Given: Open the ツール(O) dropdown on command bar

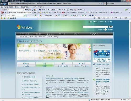Looking at the screenshot, I should click(124, 18).
